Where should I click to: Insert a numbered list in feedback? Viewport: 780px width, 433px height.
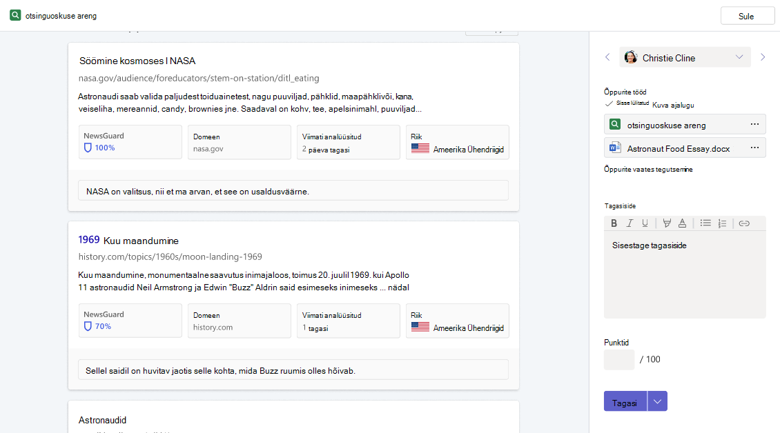pyautogui.click(x=722, y=223)
